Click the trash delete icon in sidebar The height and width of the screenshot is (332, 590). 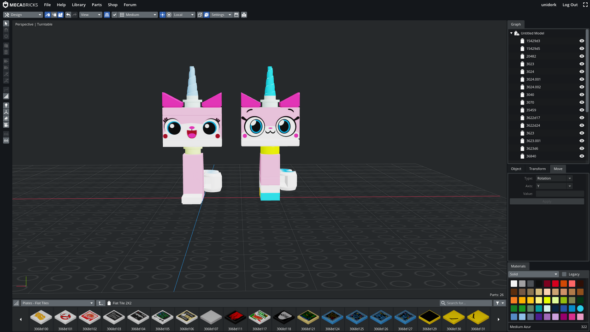pos(6,52)
